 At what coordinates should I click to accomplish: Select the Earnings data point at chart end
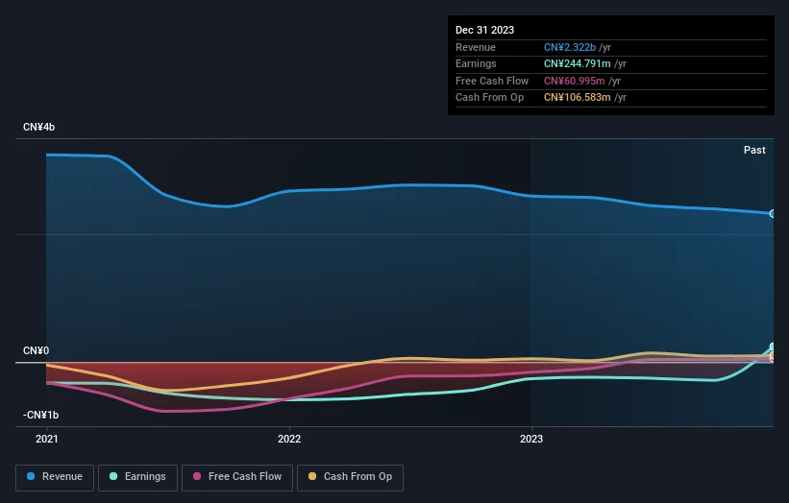click(773, 347)
